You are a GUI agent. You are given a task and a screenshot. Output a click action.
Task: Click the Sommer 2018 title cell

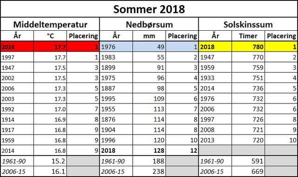149,9
